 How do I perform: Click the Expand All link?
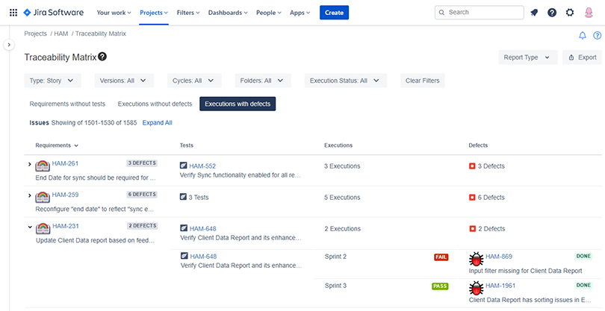[158, 122]
